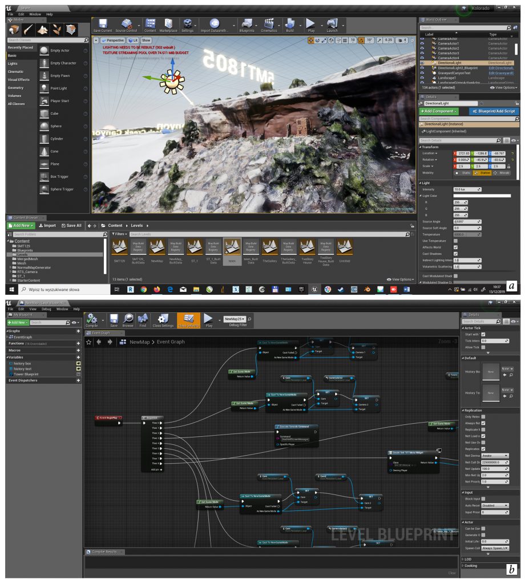Screen dimensions: 525x584
Task: Open the Marketplace from the editor toolbar
Action: pos(168,25)
